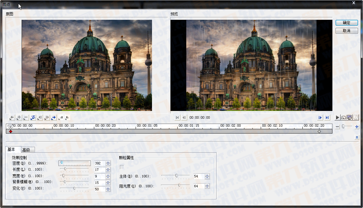This screenshot has height=208, width=363.
Task: Play the rain effect preview
Action: [338, 118]
